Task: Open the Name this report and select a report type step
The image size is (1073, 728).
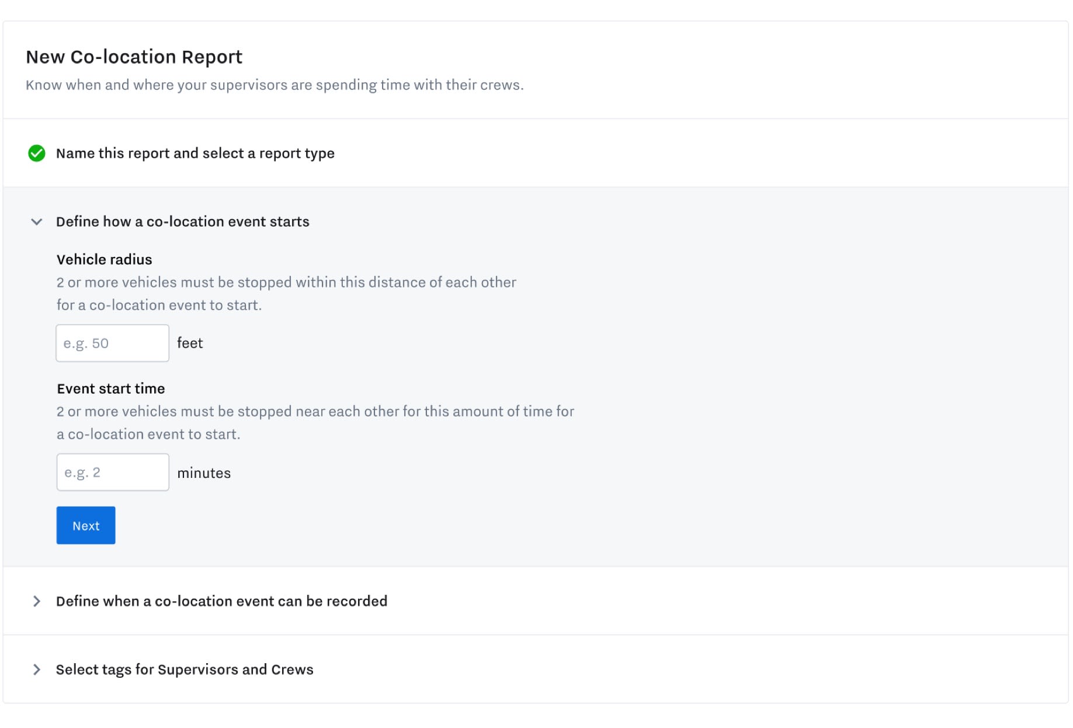Action: pyautogui.click(x=195, y=153)
